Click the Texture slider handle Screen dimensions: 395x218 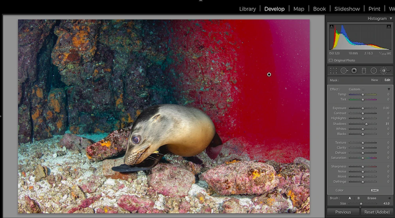(x=363, y=143)
